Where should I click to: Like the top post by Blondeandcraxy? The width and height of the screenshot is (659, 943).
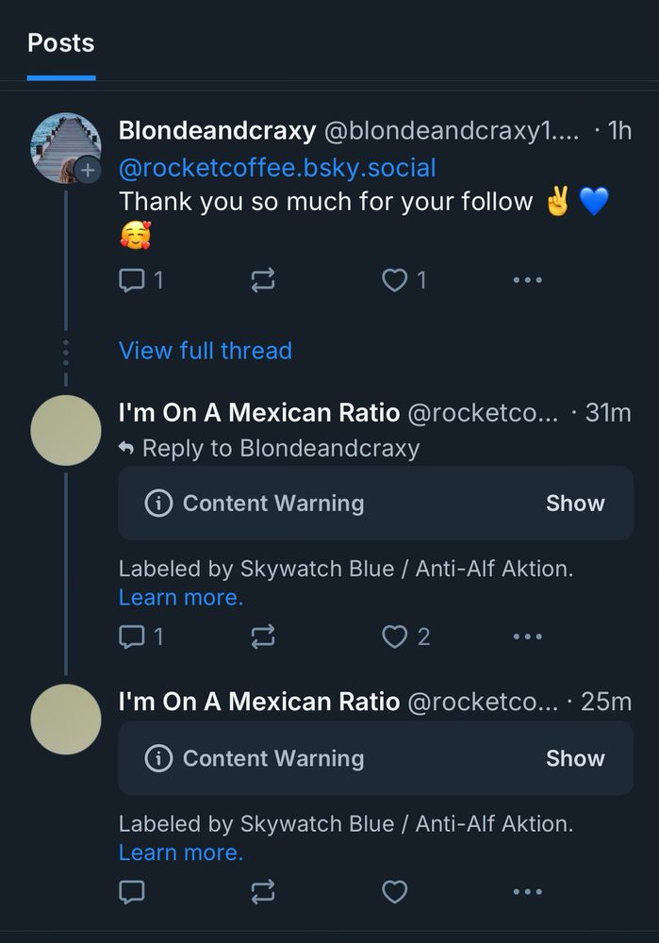[x=395, y=279]
